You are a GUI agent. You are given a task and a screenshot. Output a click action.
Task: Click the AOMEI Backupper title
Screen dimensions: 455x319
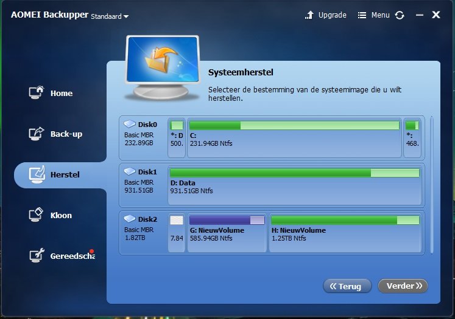49,15
